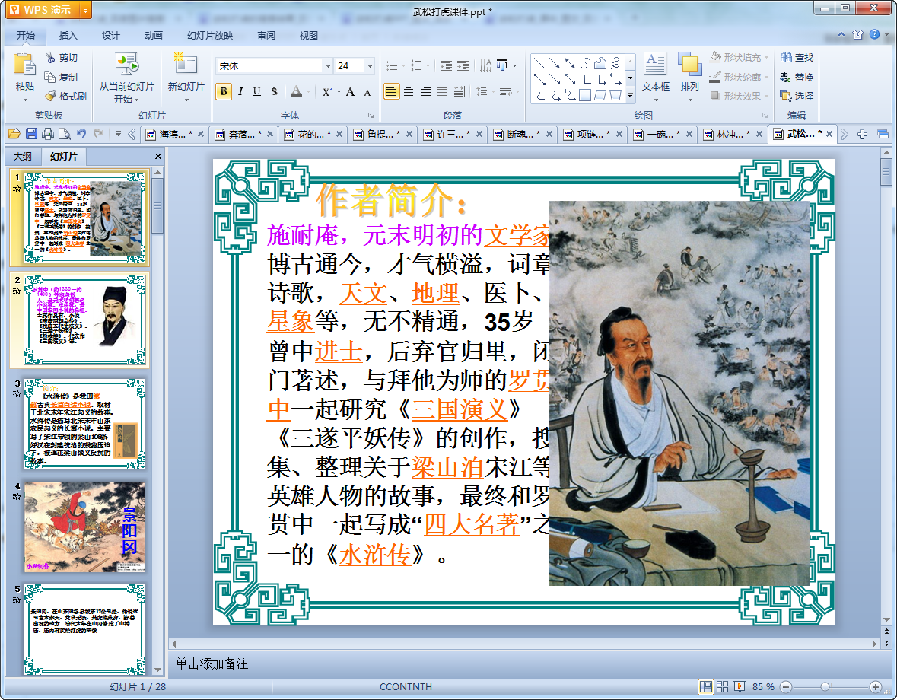Screen dimensions: 897x700
Task: Click the bullet list icon
Action: click(392, 65)
